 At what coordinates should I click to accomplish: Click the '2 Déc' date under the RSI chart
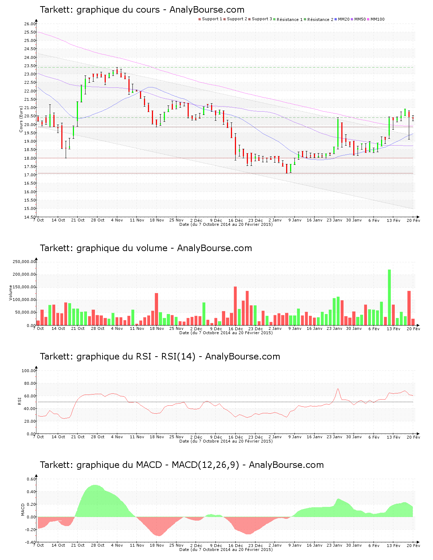click(x=196, y=437)
